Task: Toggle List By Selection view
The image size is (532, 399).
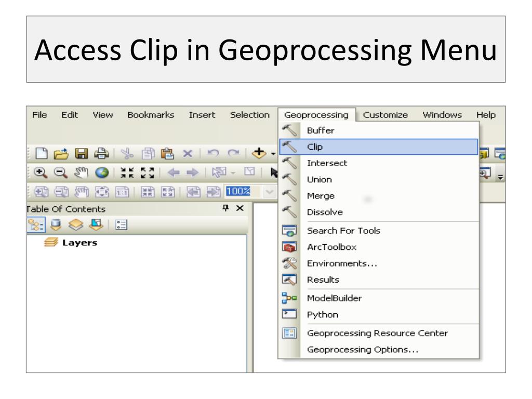Action: point(96,224)
